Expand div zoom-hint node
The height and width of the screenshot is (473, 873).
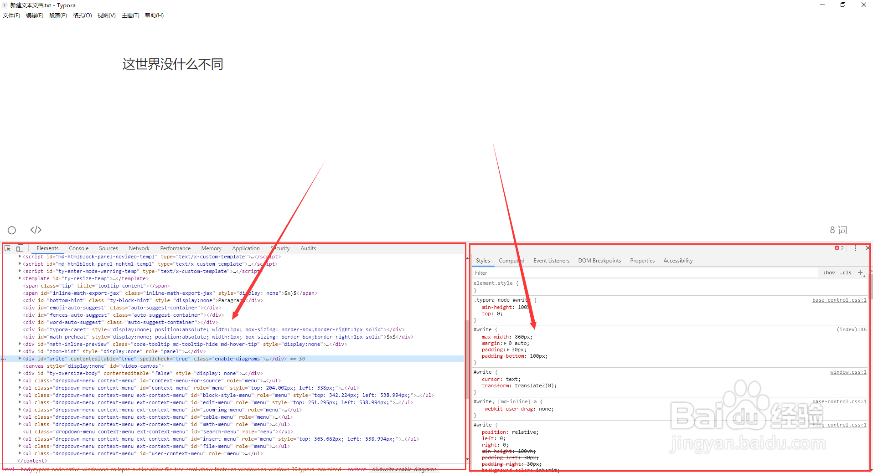20,351
